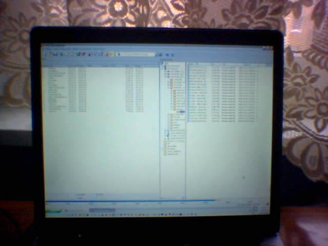The width and height of the screenshot is (328, 246).
Task: Click the red icon in the top toolbar
Action: [84, 54]
